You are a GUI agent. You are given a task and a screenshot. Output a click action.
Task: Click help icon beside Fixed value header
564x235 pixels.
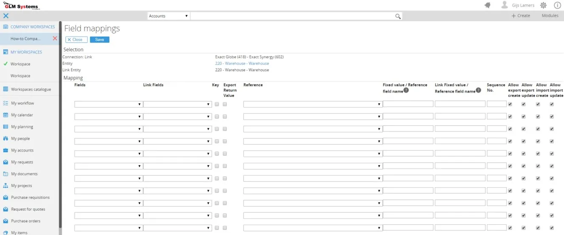click(406, 91)
